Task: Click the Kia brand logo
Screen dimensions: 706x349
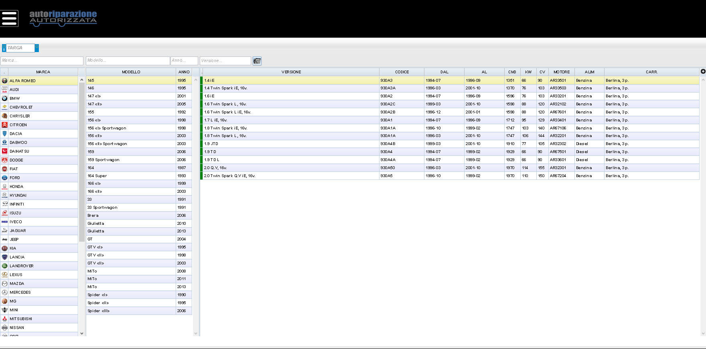Action: click(4, 248)
